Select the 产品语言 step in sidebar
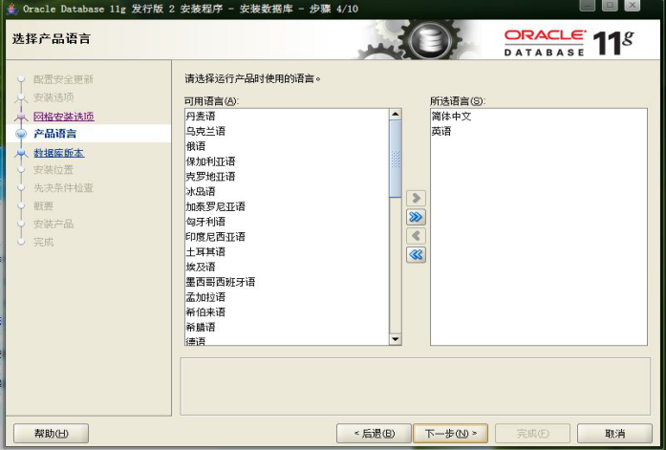Image resolution: width=666 pixels, height=450 pixels. click(x=54, y=134)
